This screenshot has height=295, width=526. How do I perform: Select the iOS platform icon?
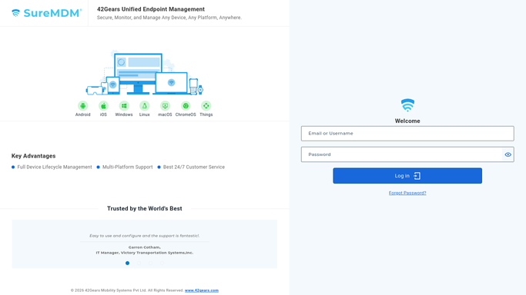point(103,106)
